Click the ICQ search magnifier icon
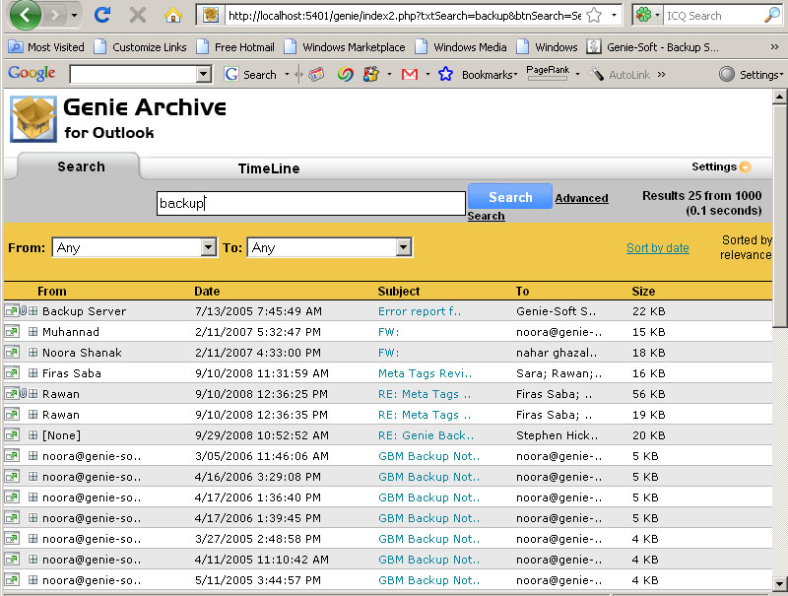This screenshot has height=596, width=788. [x=771, y=15]
